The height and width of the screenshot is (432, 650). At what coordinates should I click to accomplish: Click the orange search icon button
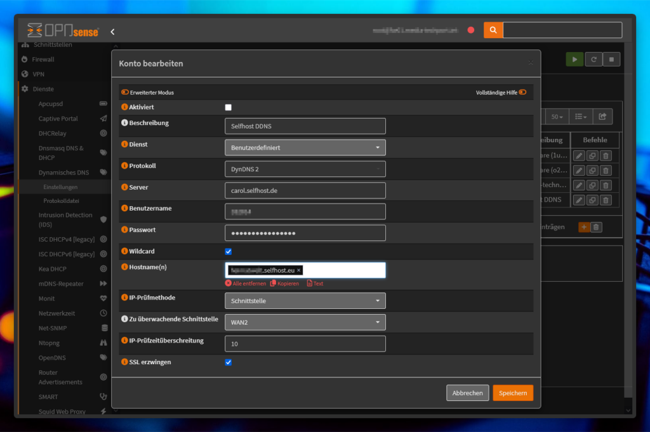[493, 30]
